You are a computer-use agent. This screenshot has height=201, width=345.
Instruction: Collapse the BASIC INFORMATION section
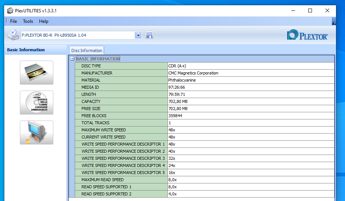[72, 59]
